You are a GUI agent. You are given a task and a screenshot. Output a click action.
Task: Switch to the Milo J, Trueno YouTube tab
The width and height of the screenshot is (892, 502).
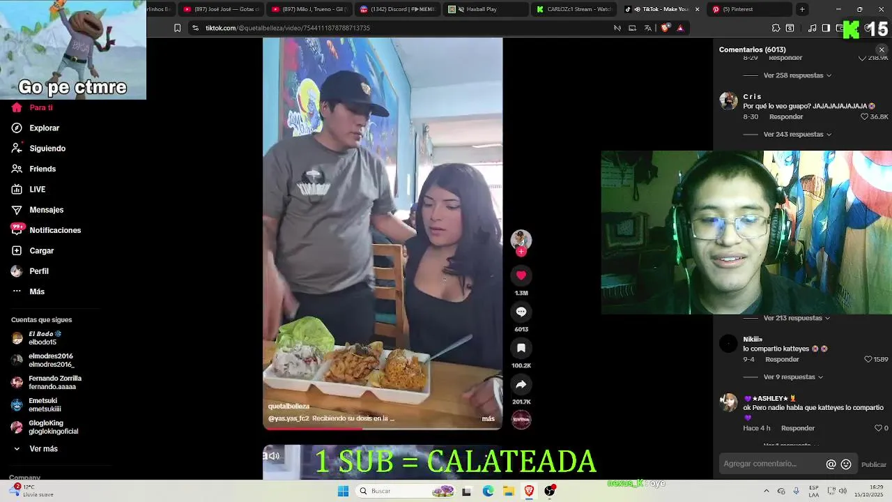click(x=309, y=9)
